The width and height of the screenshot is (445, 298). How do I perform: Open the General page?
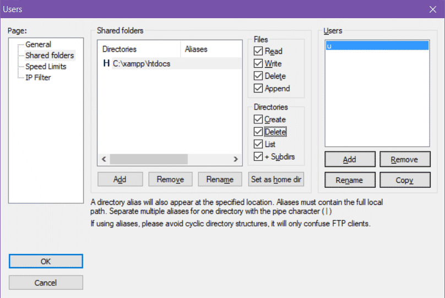tap(38, 45)
